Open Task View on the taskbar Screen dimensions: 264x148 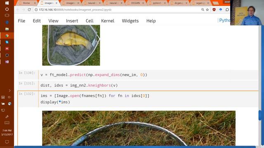point(7,16)
